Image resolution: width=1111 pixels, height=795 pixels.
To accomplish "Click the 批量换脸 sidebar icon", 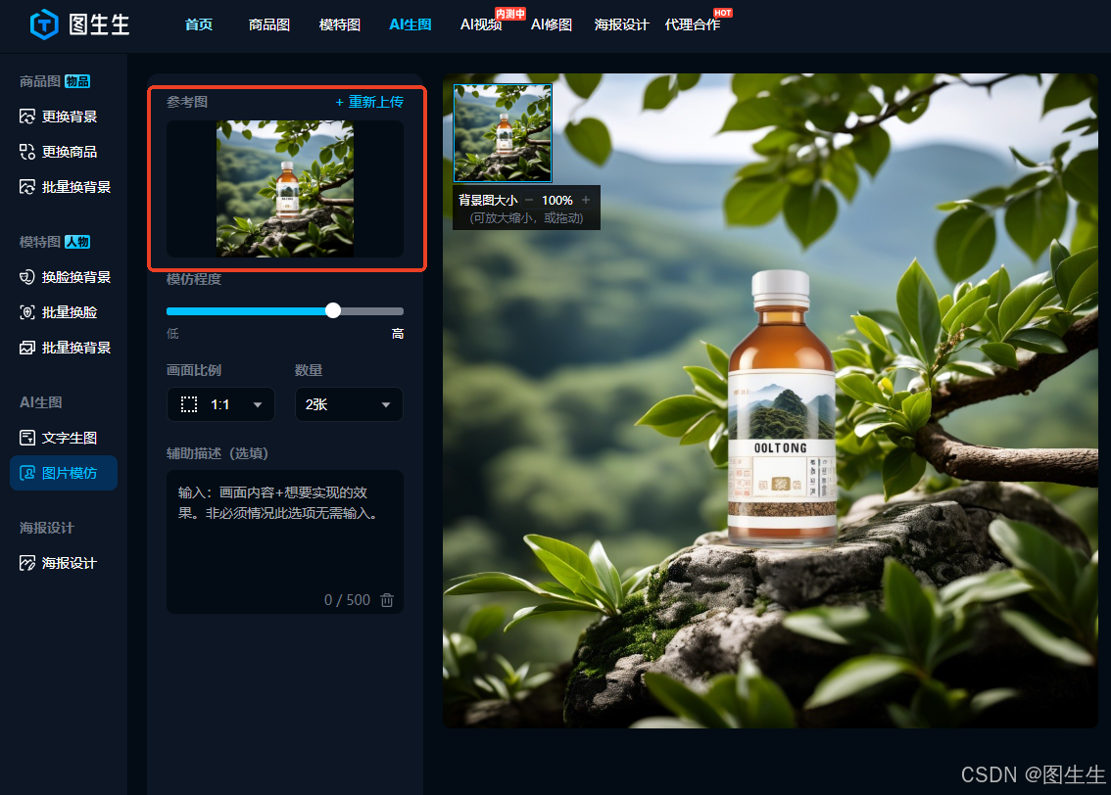I will click(x=26, y=312).
